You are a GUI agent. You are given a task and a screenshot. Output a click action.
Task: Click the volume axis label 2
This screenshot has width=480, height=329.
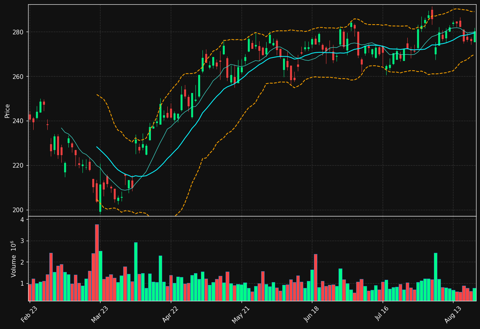22,262
